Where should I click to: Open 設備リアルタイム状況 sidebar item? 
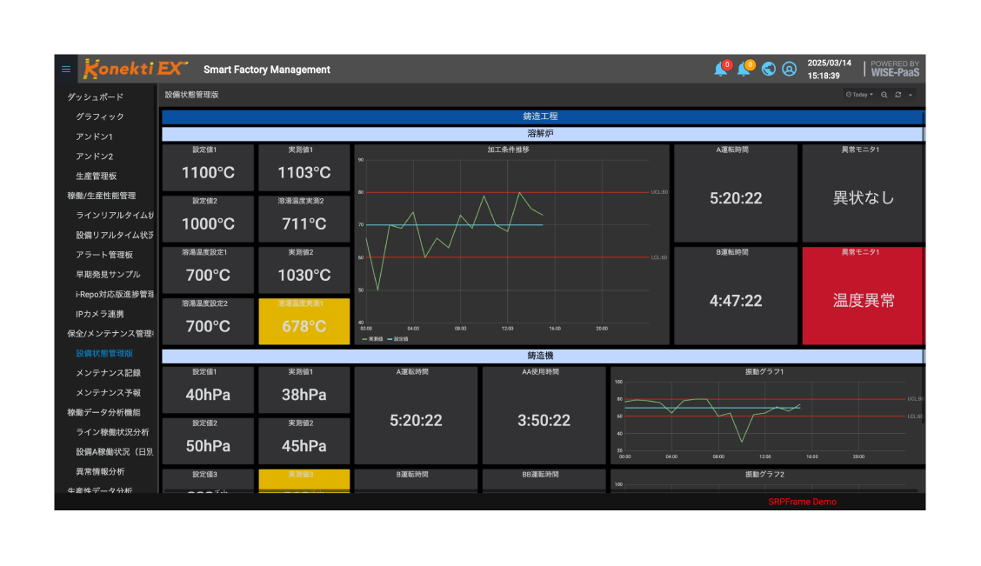[115, 235]
